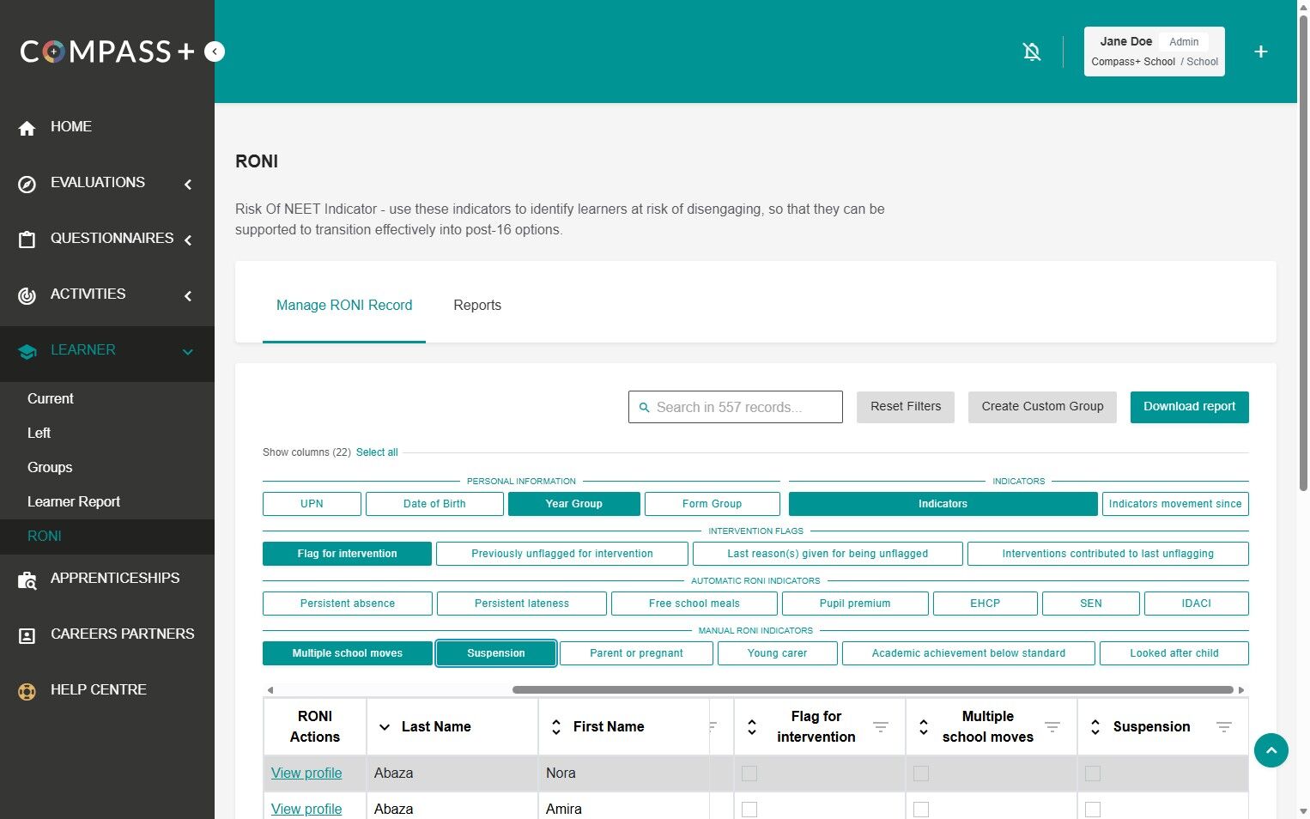Check the Flag for intervention checkbox for Nora Abaza
The height and width of the screenshot is (819, 1310).
click(749, 773)
